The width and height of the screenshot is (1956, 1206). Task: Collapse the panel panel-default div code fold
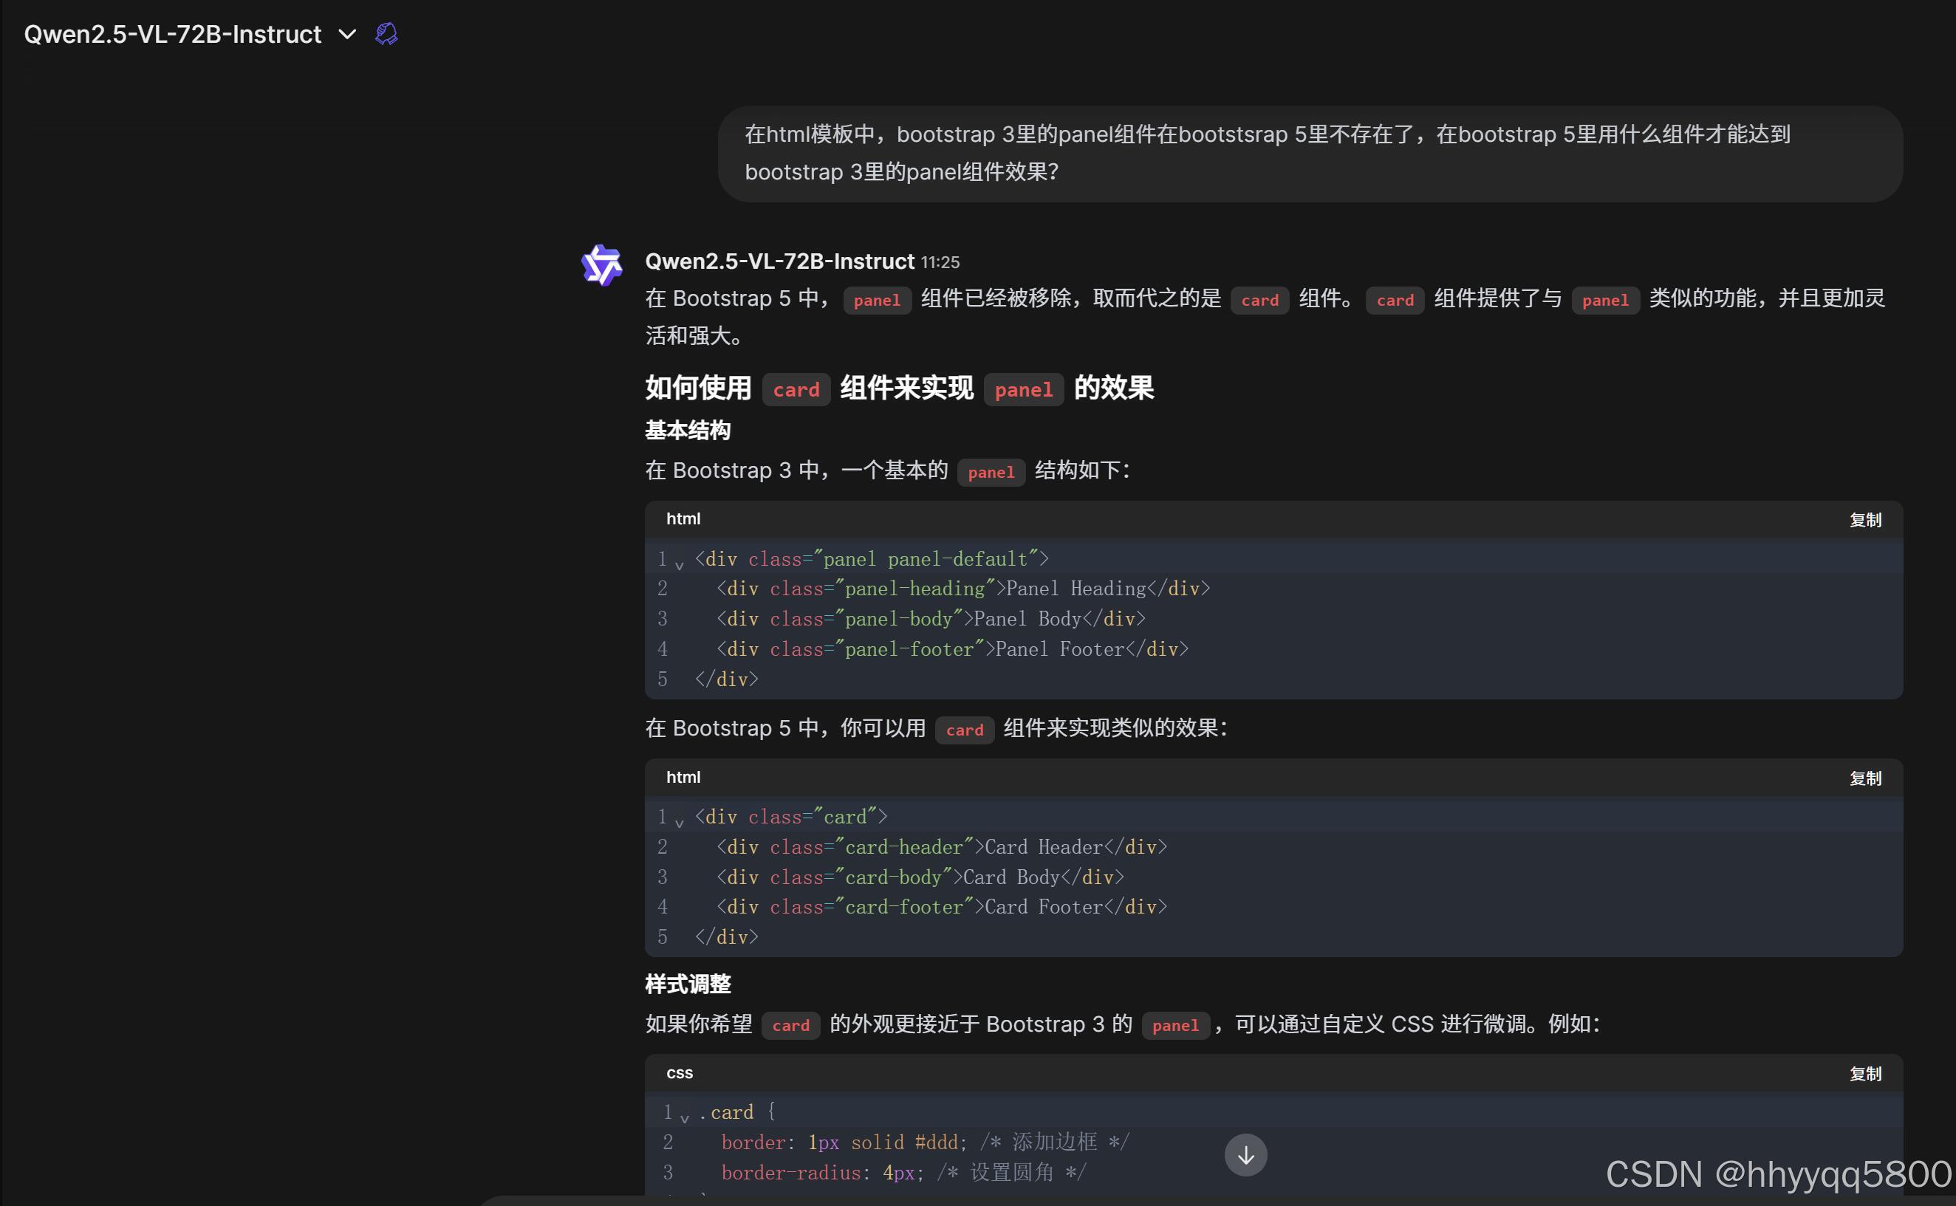point(680,566)
